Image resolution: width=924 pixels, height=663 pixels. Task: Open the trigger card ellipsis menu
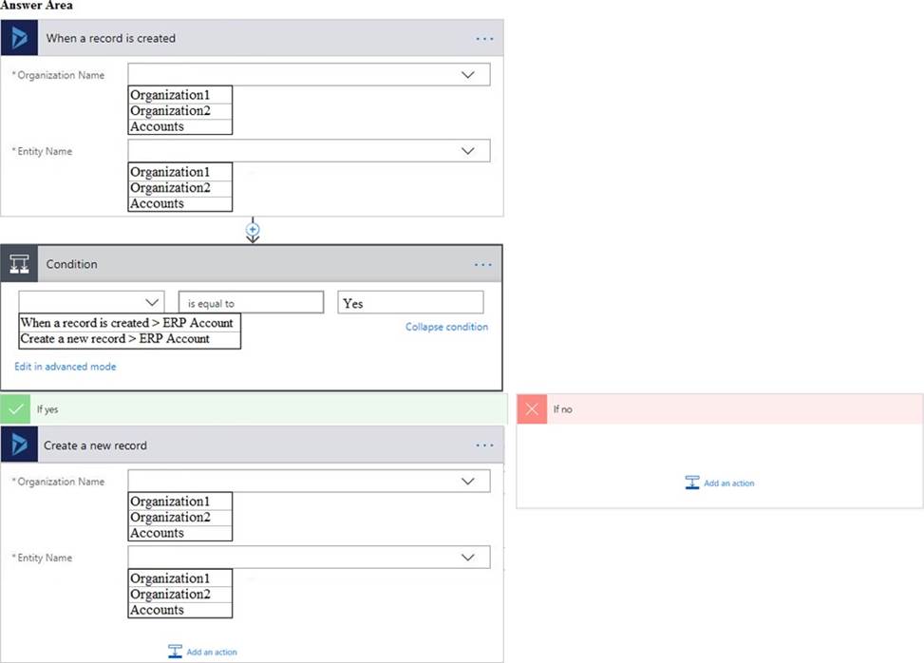point(485,39)
